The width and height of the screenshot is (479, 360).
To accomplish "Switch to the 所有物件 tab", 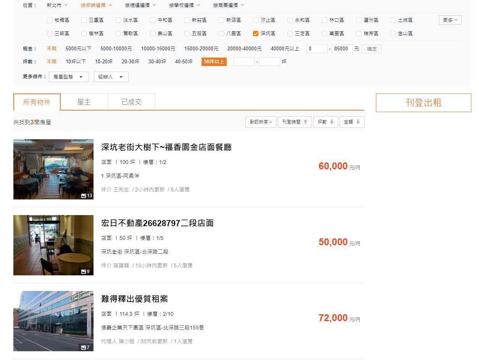I will (37, 102).
